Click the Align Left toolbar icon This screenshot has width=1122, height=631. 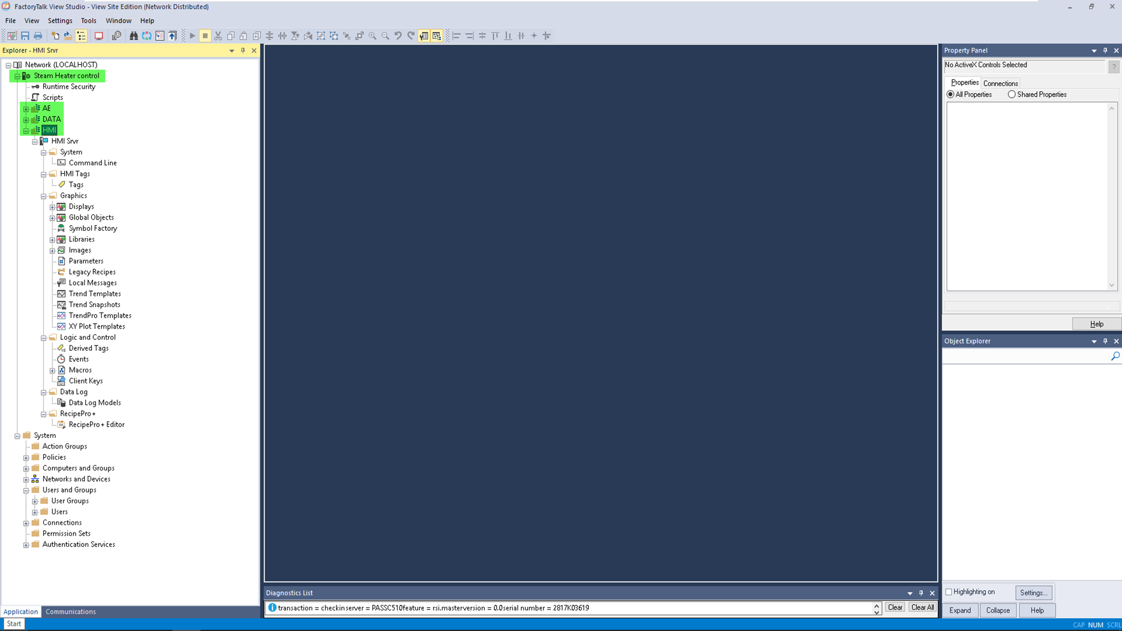pyautogui.click(x=457, y=36)
